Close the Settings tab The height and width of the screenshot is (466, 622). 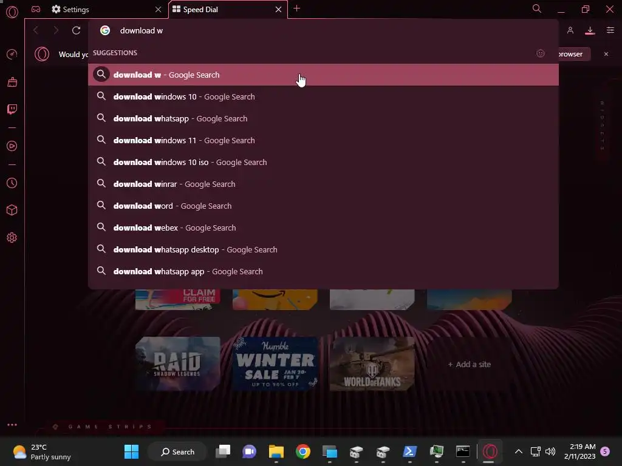tap(159, 9)
